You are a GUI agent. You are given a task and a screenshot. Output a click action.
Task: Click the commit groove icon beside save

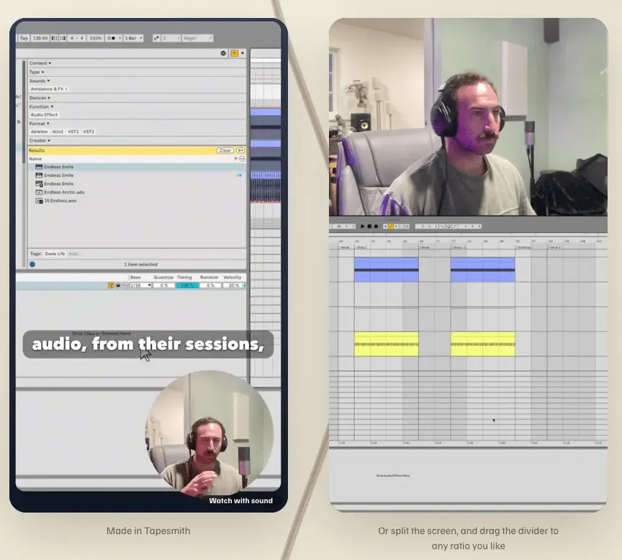pos(125,285)
